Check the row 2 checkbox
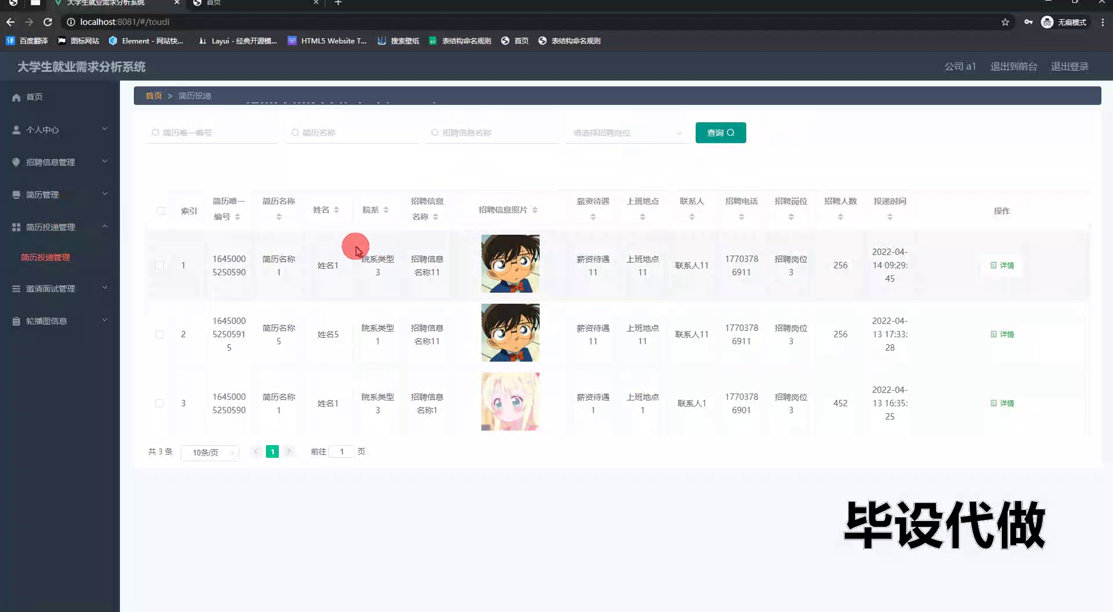The width and height of the screenshot is (1113, 612). [159, 334]
